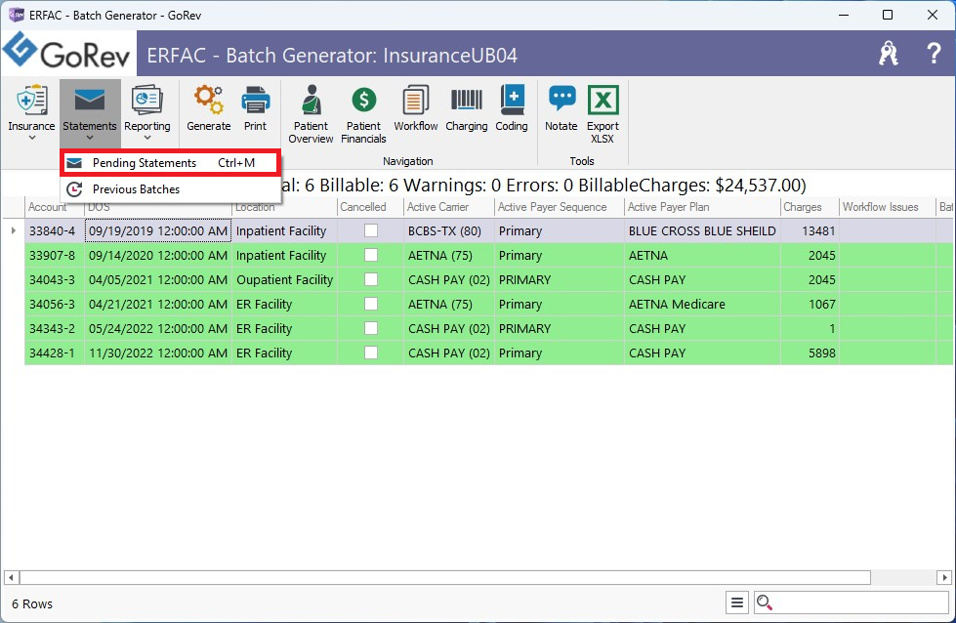Click the keys icon in header
The width and height of the screenshot is (956, 623).
(889, 53)
